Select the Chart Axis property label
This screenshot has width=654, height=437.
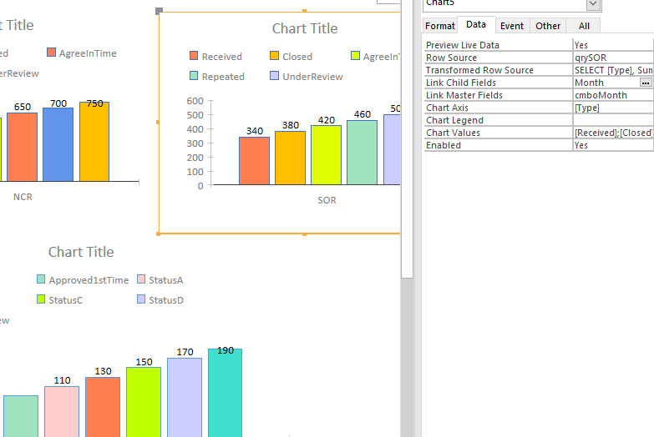pos(447,108)
